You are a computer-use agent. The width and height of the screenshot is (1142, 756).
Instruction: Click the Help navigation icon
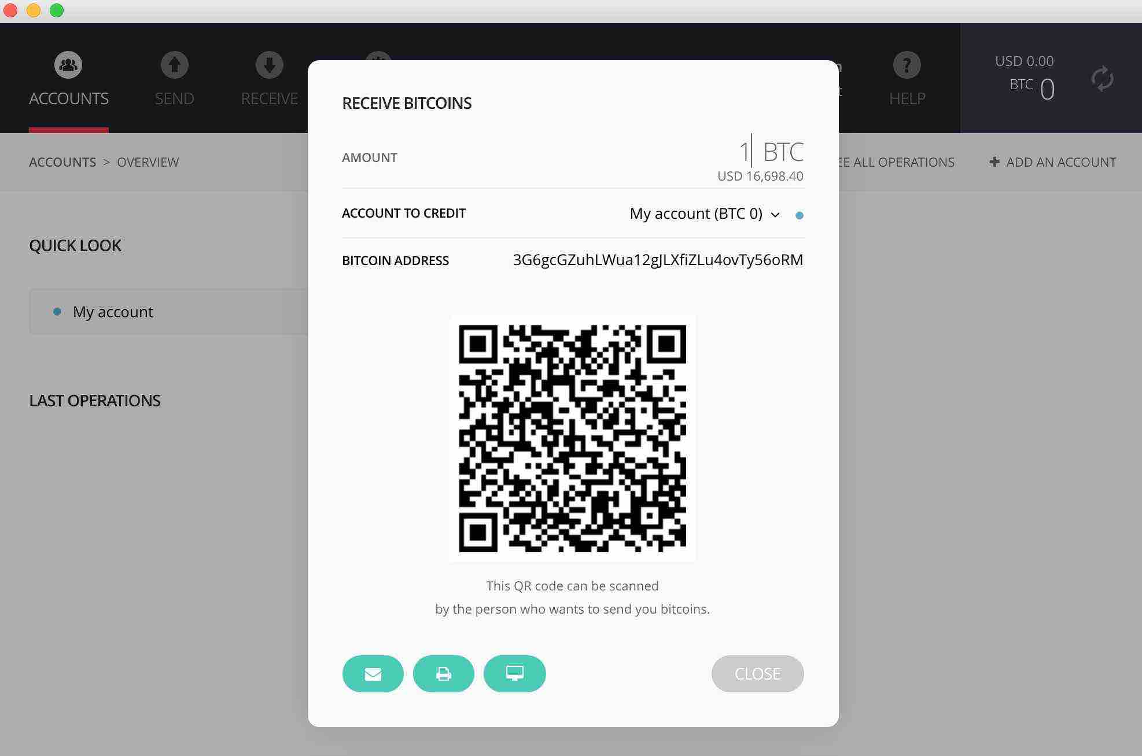point(905,65)
